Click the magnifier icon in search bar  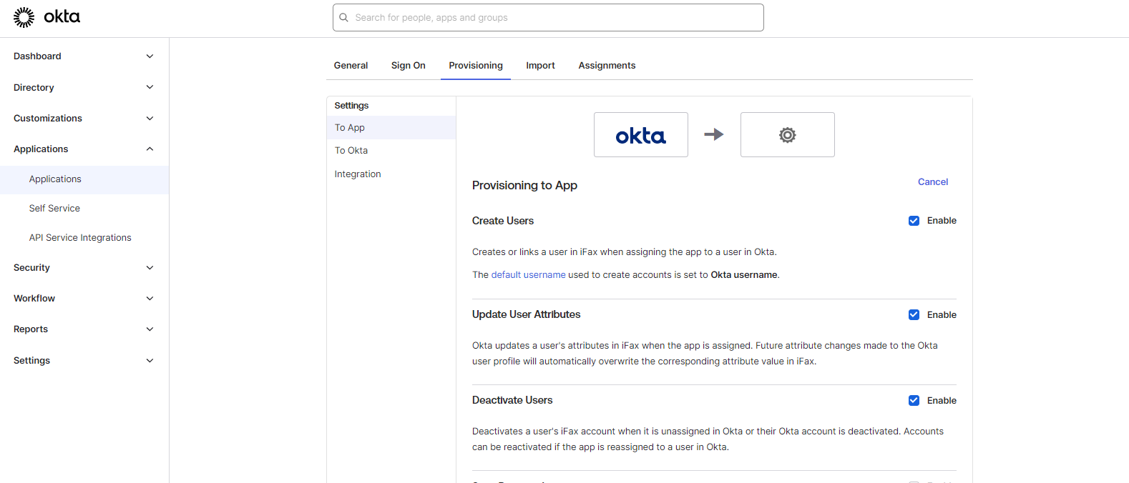coord(344,18)
